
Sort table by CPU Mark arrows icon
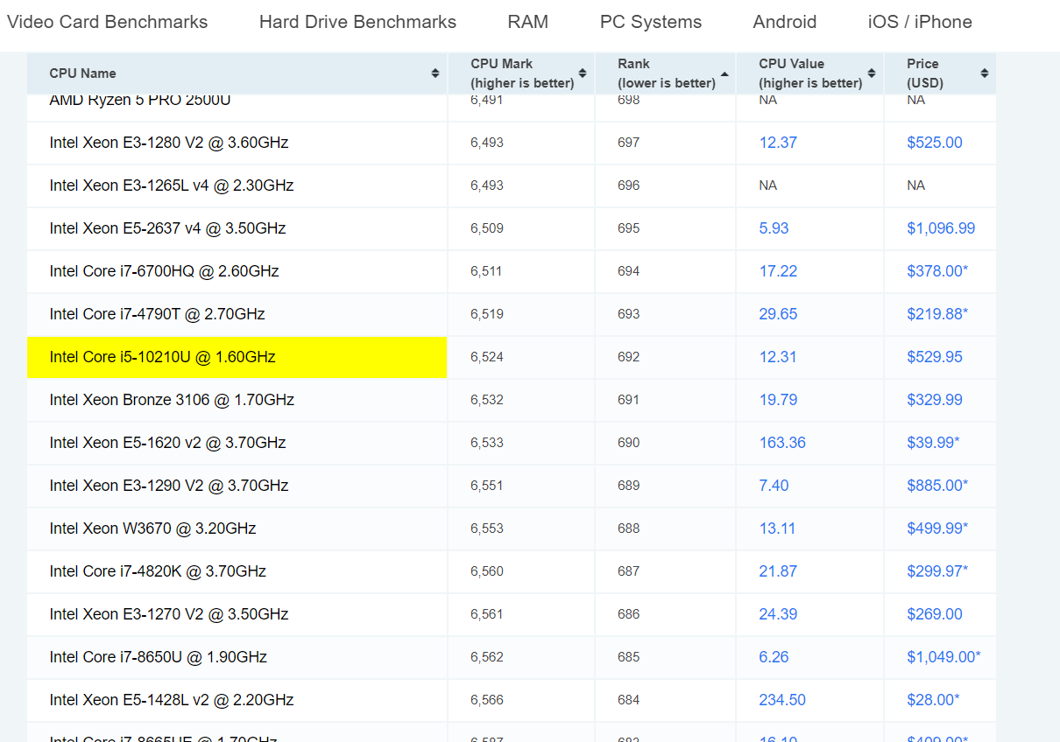[x=583, y=73]
